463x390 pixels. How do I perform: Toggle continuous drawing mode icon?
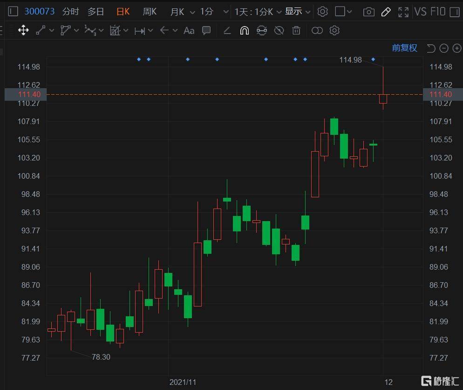pos(261,30)
